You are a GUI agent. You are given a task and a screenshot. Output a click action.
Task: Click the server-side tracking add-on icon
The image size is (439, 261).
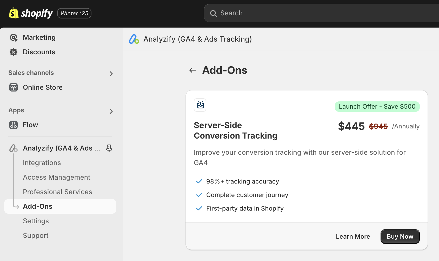pyautogui.click(x=200, y=105)
